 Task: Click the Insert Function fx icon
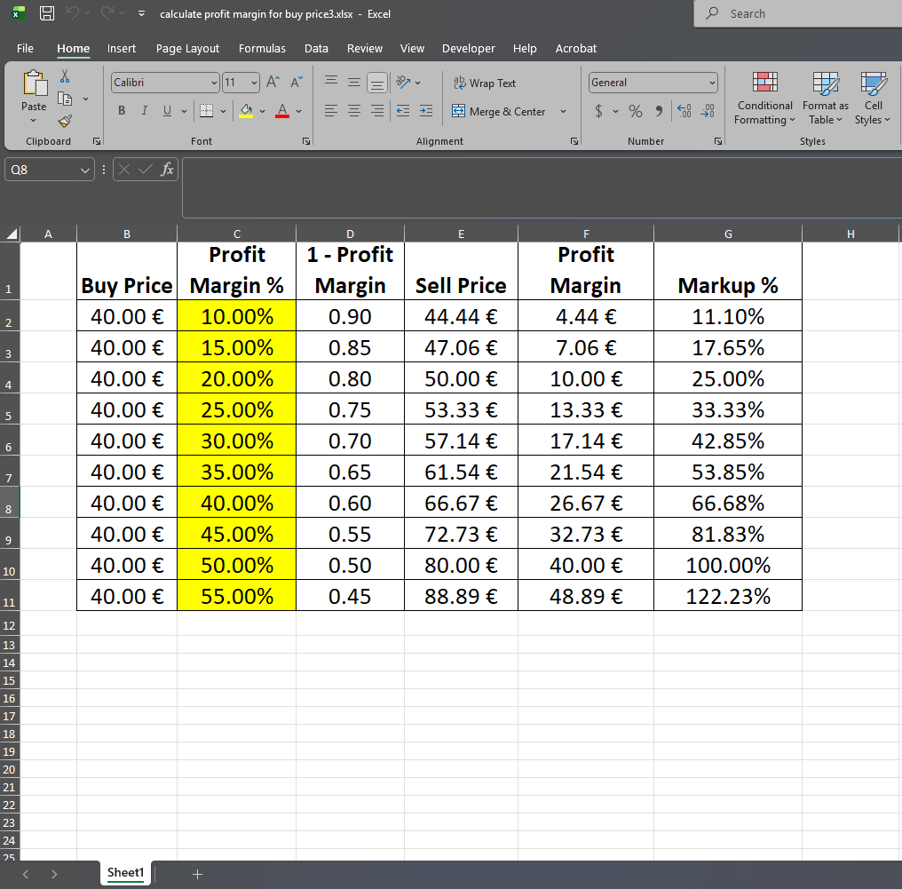click(x=167, y=169)
